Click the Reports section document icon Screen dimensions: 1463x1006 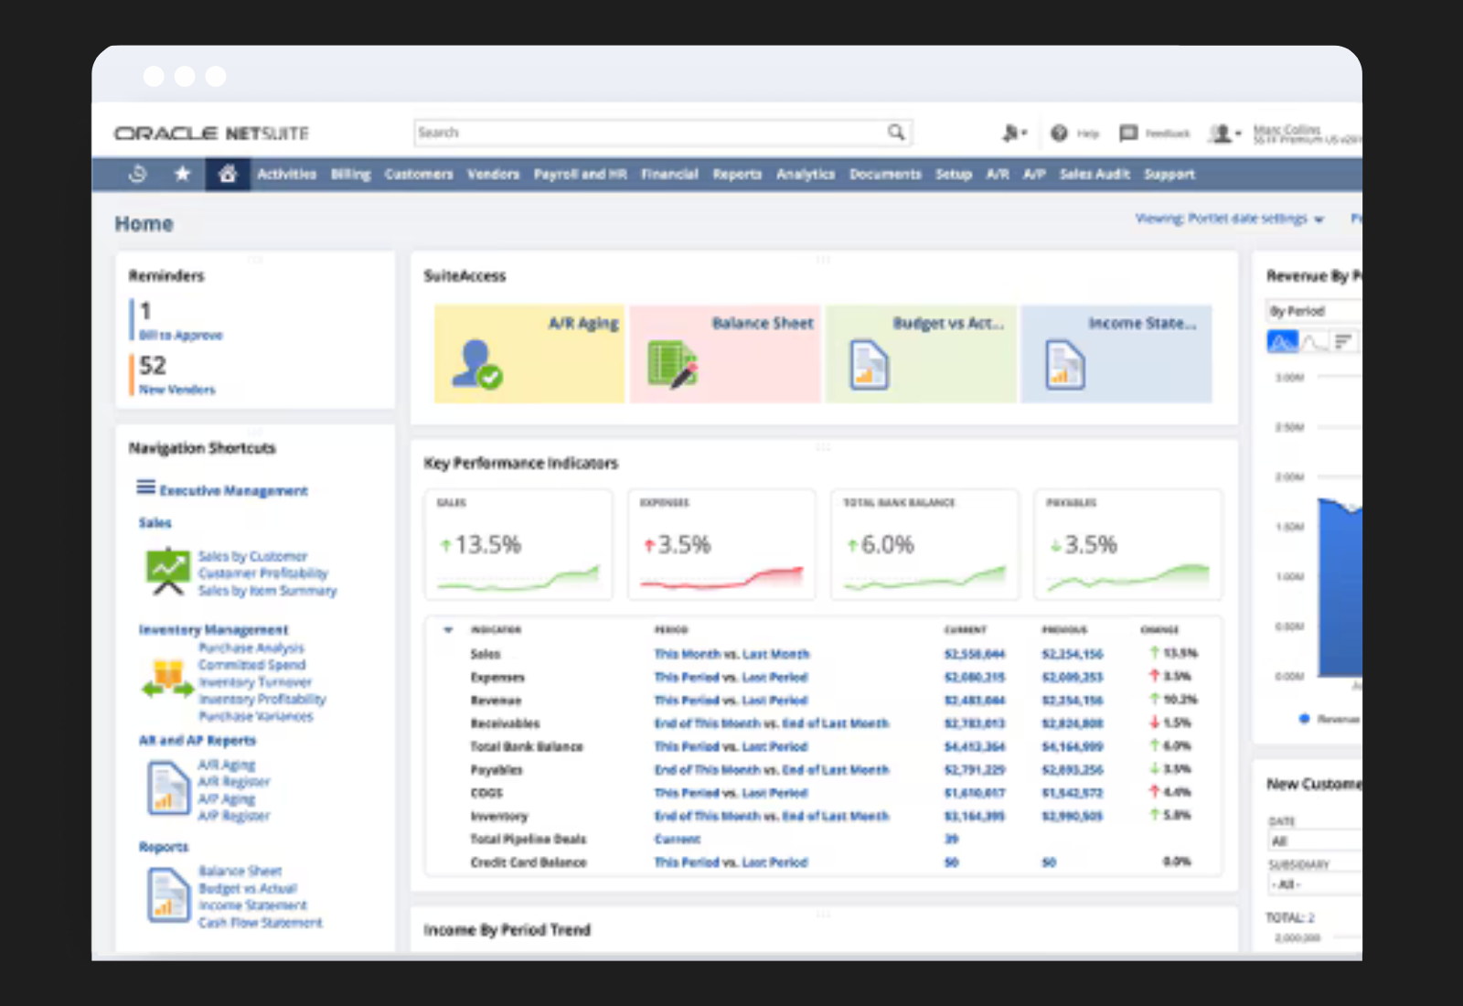[168, 894]
